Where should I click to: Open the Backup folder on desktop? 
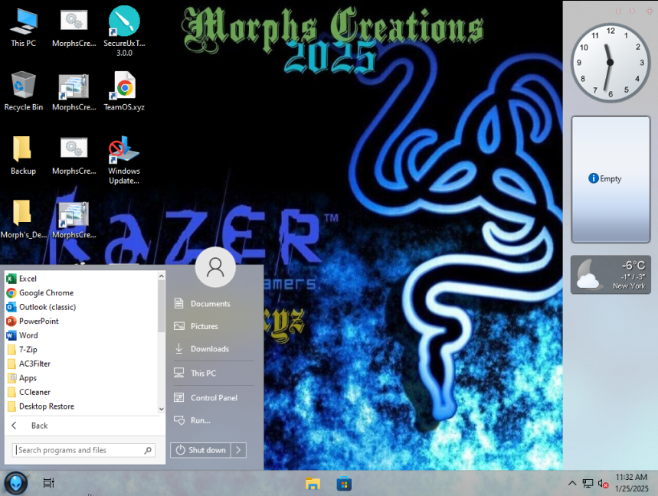point(23,155)
